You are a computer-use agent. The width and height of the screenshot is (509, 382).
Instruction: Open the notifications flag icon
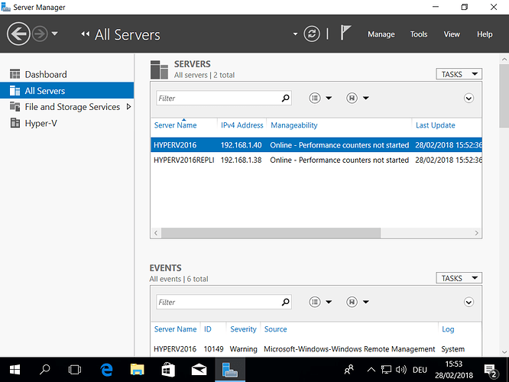[x=345, y=34]
